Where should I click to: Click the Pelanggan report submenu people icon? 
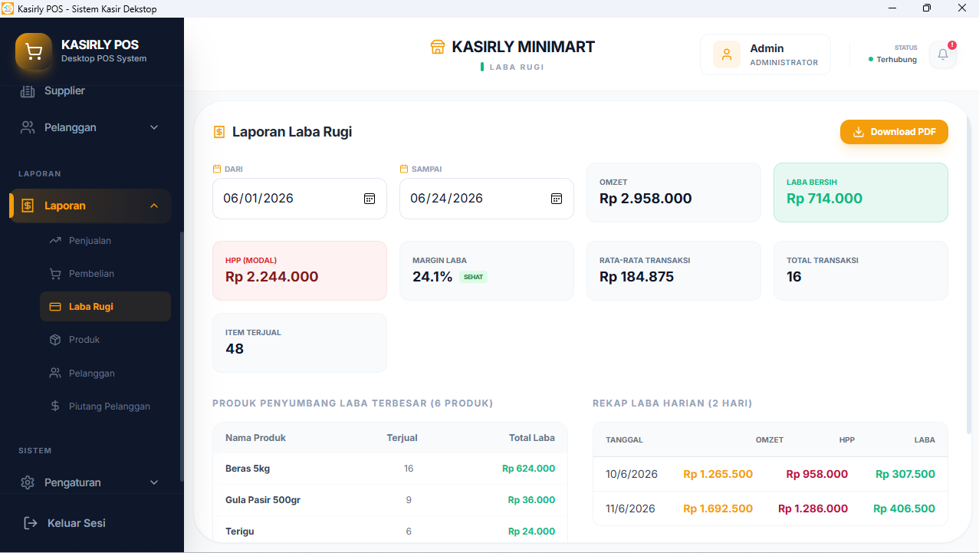[55, 373]
